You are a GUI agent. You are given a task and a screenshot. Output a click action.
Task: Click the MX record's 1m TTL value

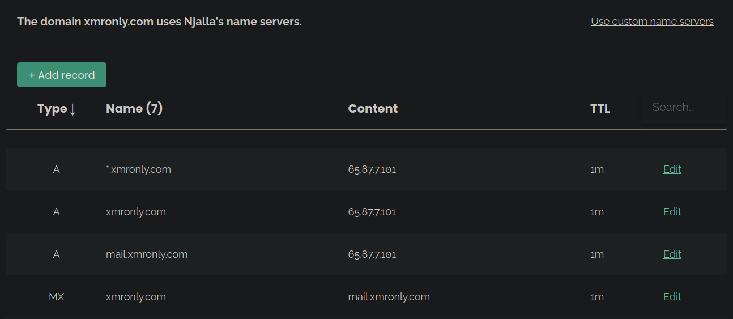[x=596, y=297]
